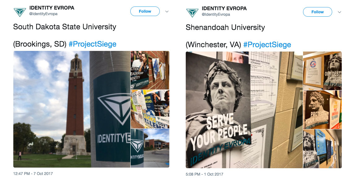Open the bulletin board flyers thumbnail
Screen dimensions: 356x179
(x=150, y=109)
